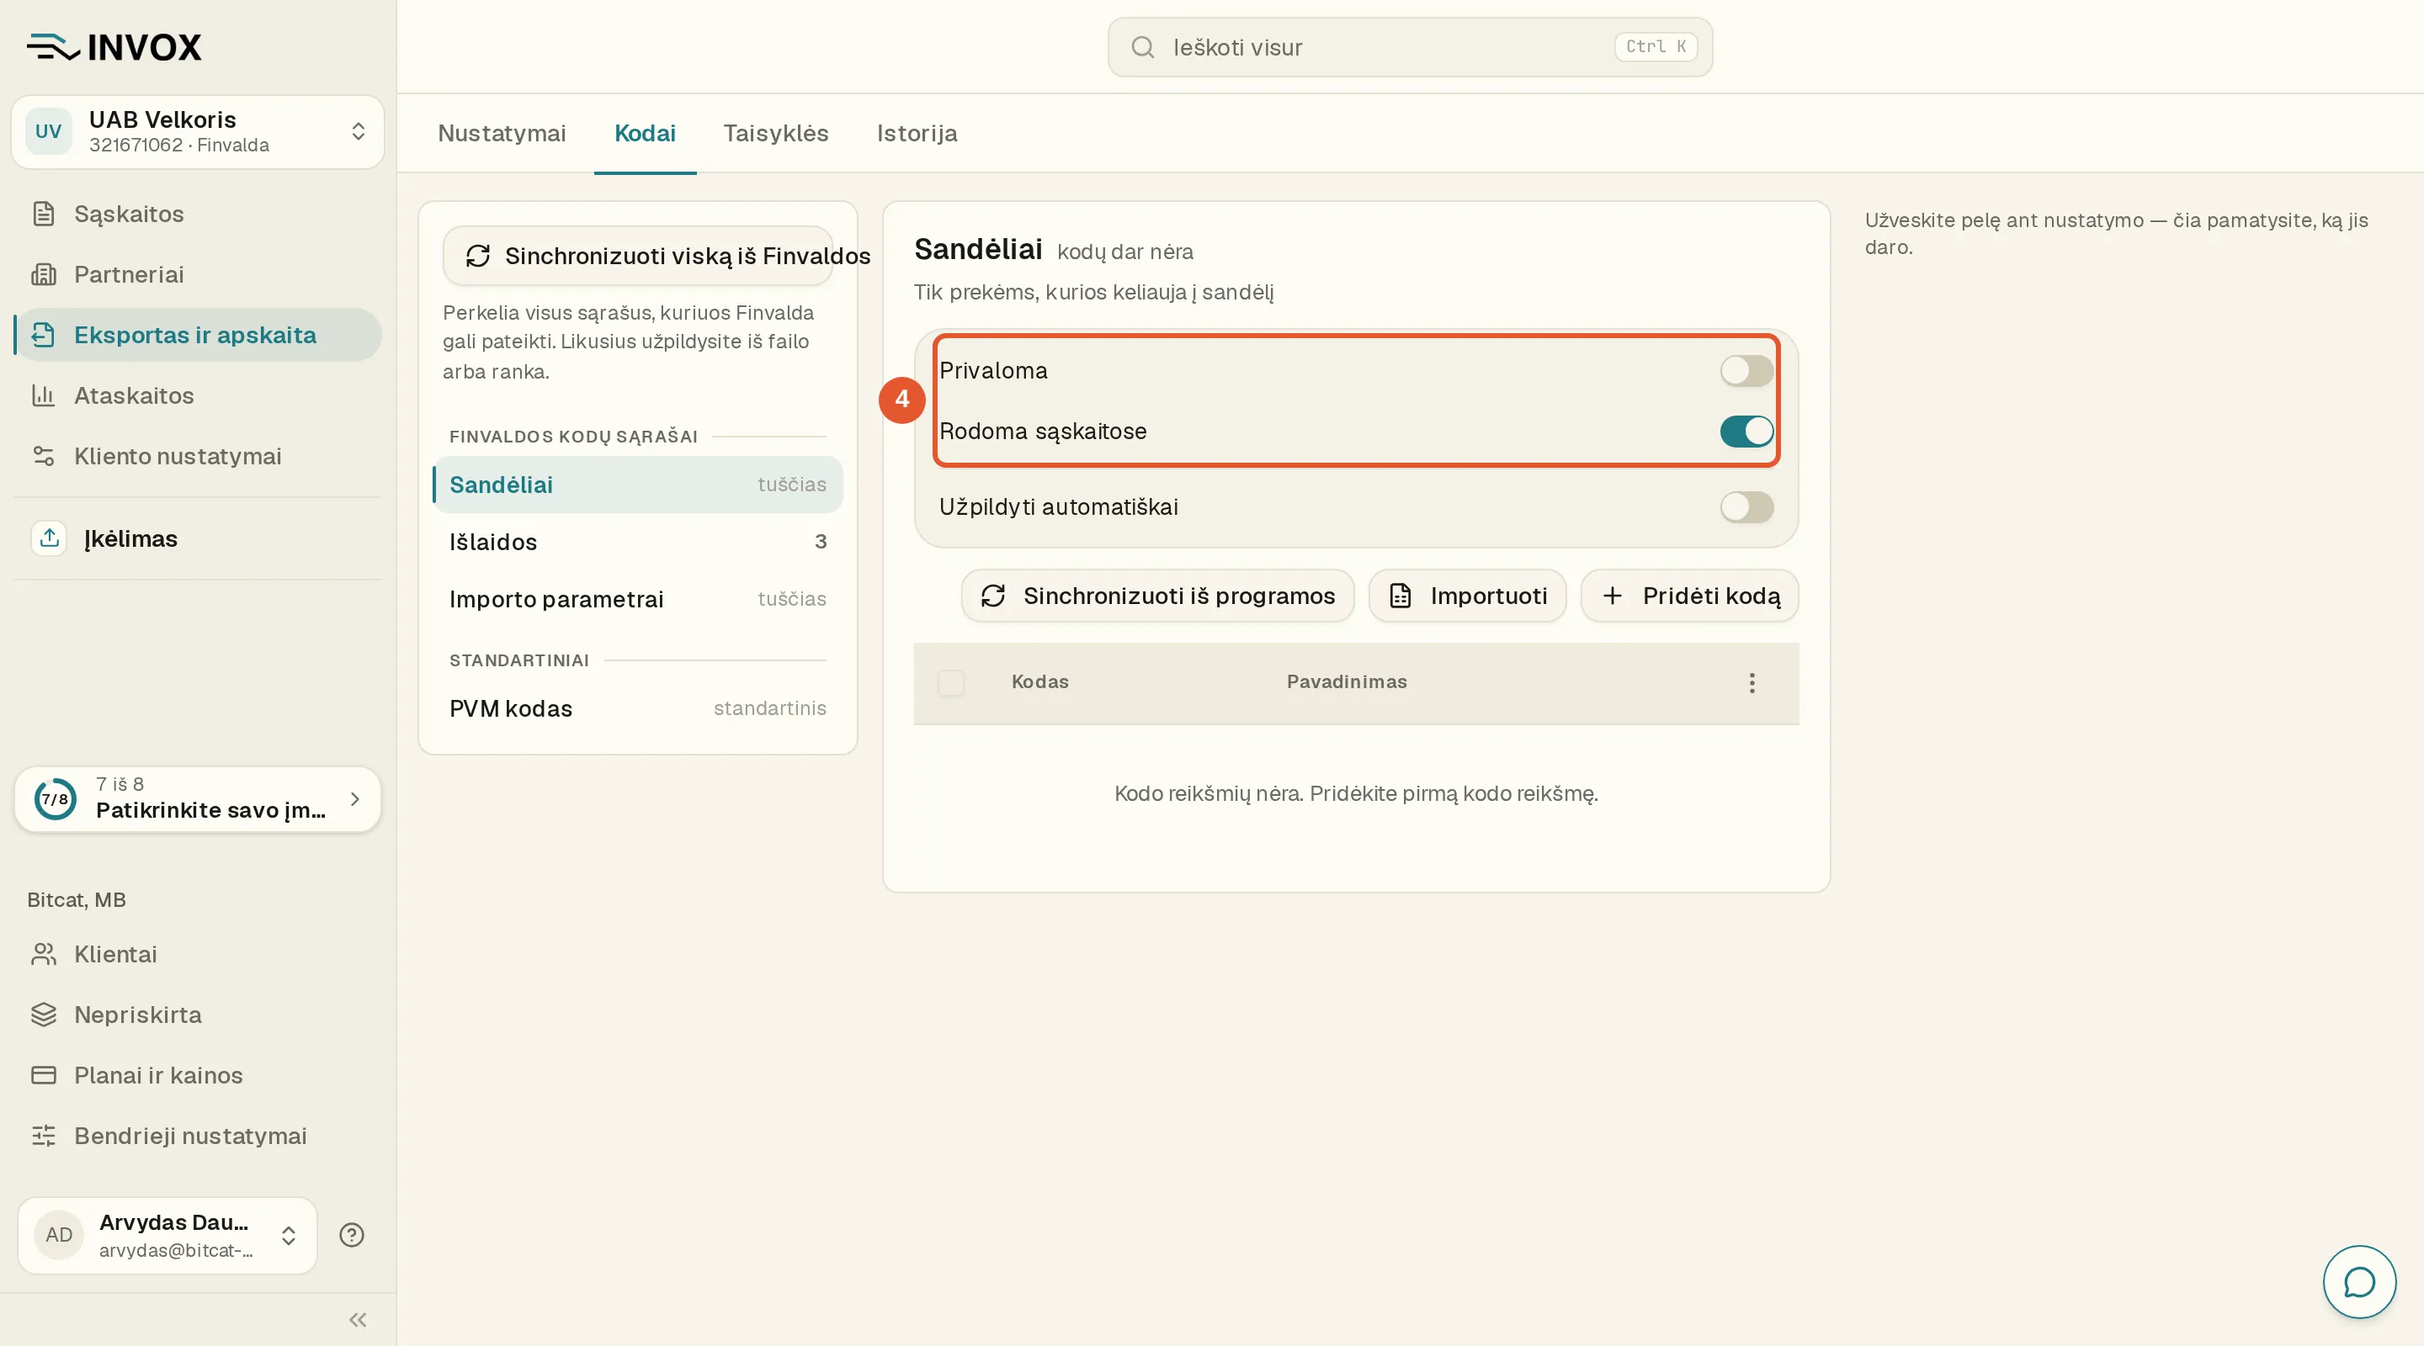Click the INVOX logo

click(114, 47)
